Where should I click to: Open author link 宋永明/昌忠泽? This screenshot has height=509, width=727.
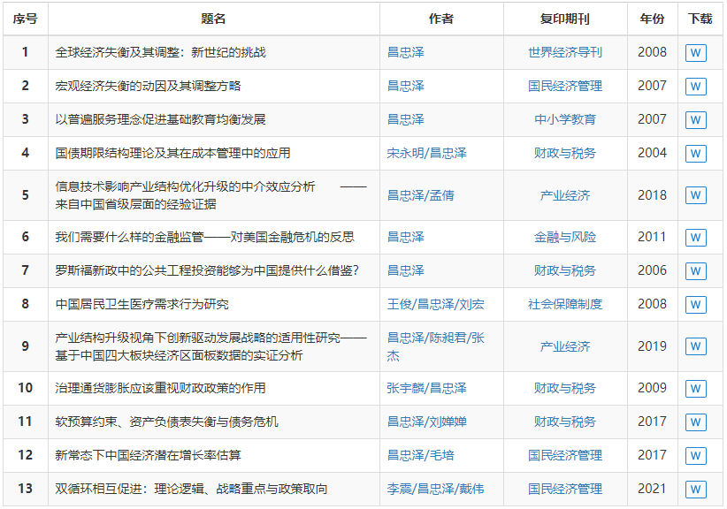(426, 154)
